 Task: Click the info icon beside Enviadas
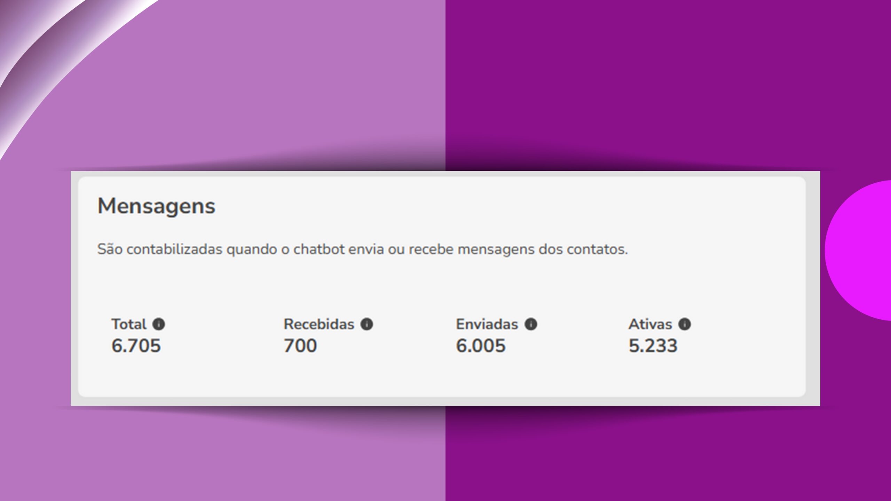(531, 324)
